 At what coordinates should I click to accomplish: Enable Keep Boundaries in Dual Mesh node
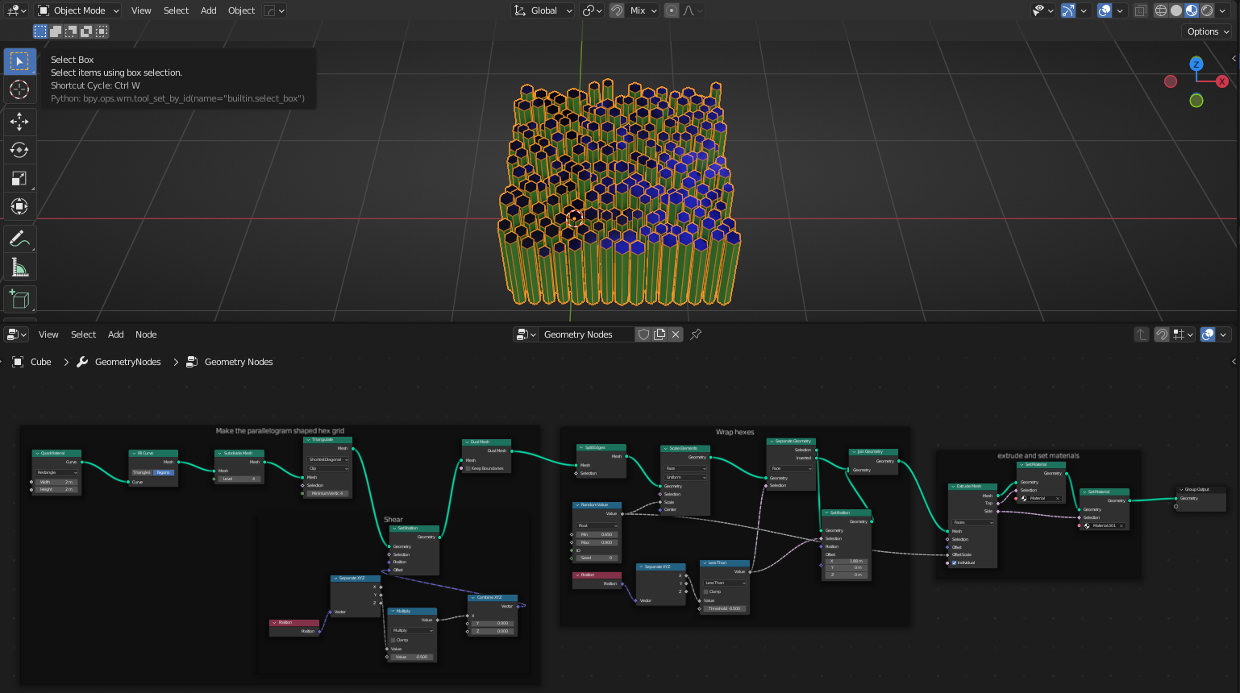tap(468, 468)
